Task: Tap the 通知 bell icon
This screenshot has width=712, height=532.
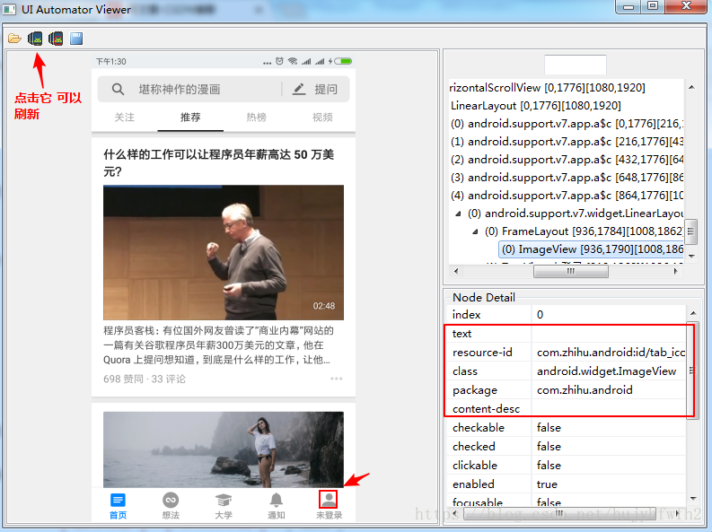Action: pyautogui.click(x=276, y=501)
